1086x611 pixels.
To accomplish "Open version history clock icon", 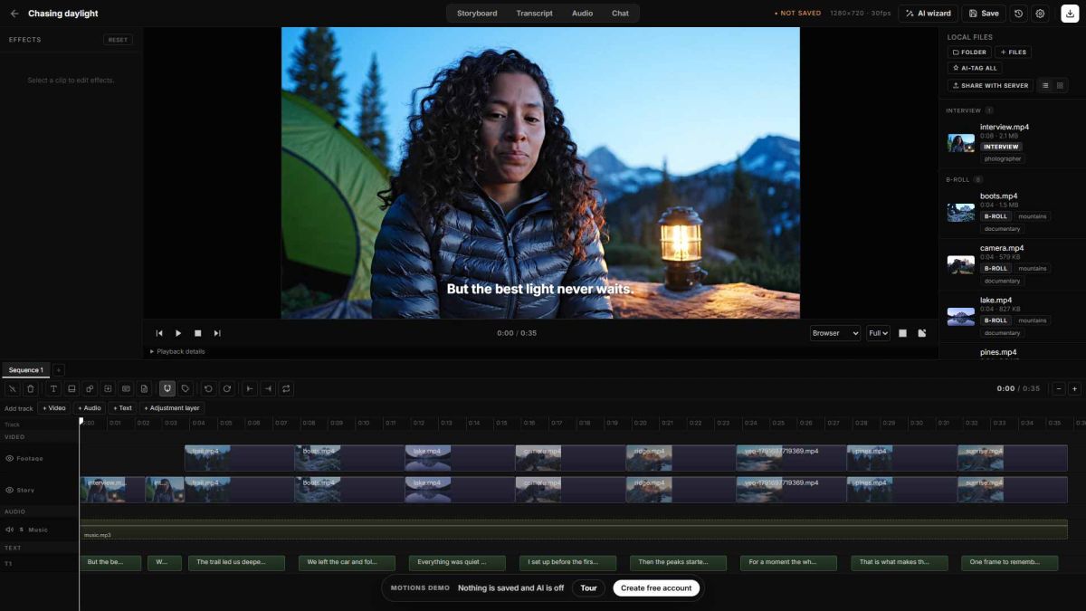I will click(x=1019, y=14).
